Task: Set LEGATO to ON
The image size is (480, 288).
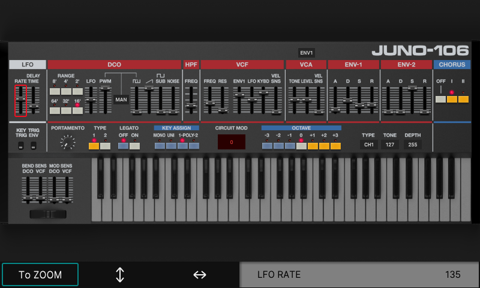Action: 134,146
